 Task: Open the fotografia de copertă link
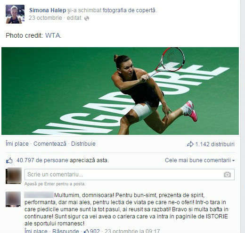click(129, 10)
